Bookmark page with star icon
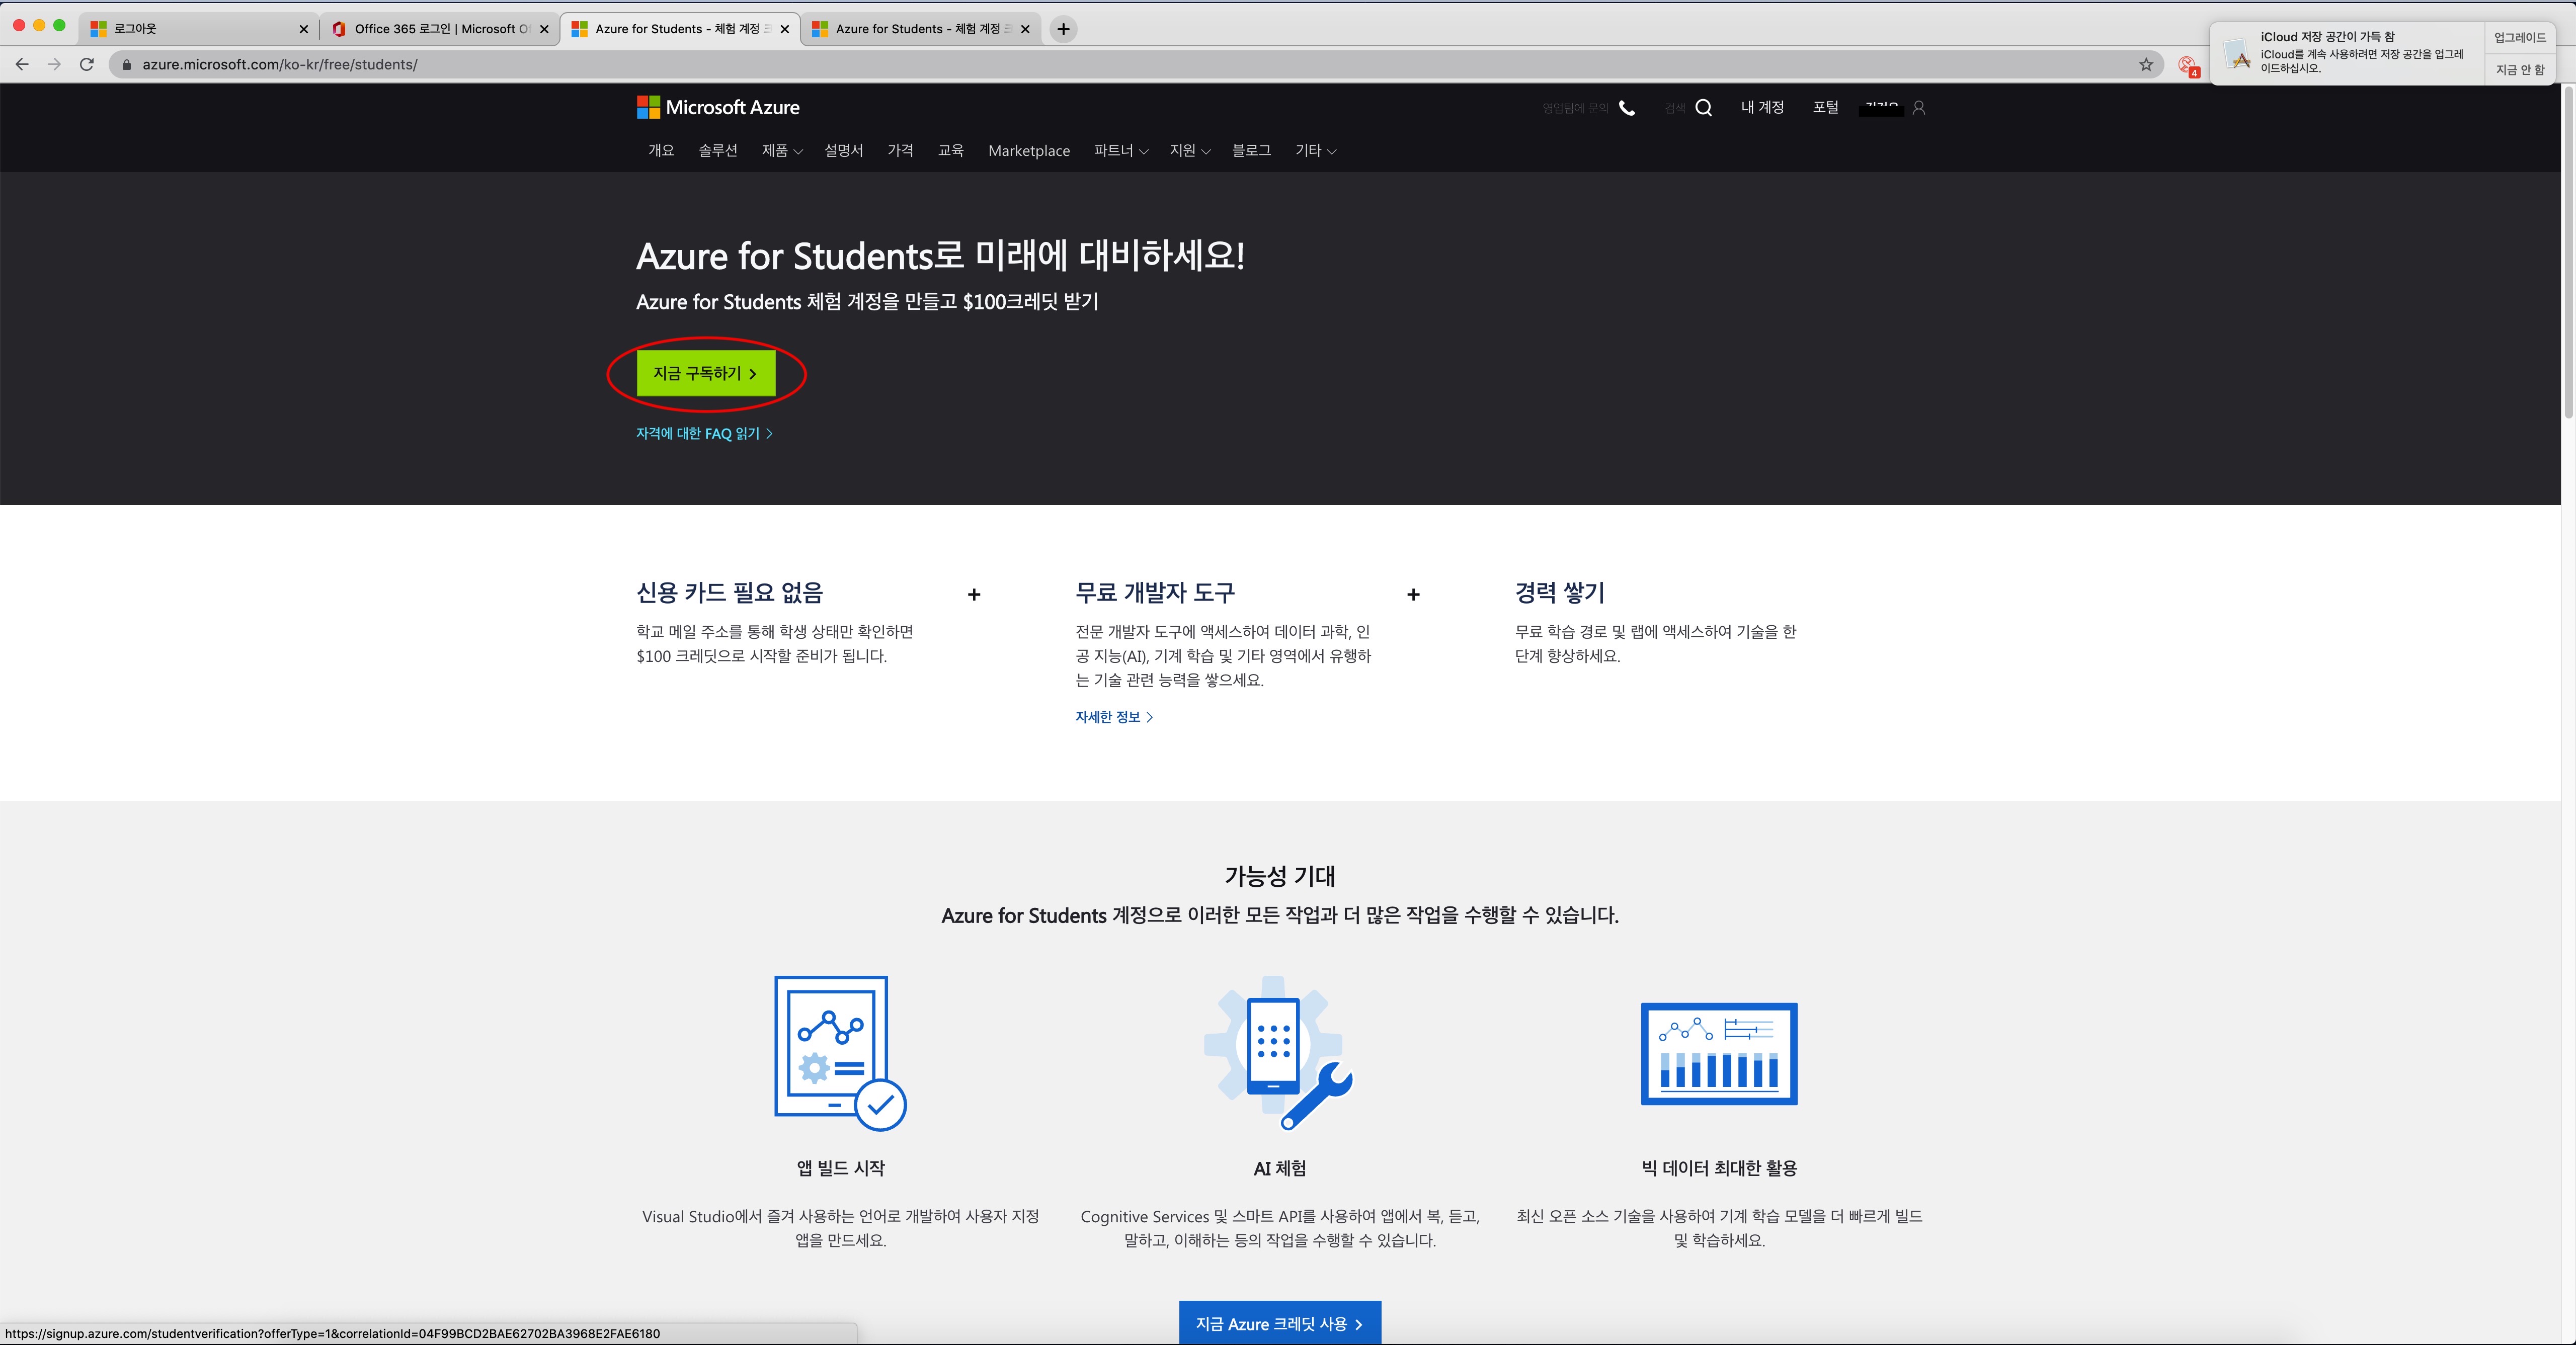Image resolution: width=2576 pixels, height=1345 pixels. coord(2146,64)
